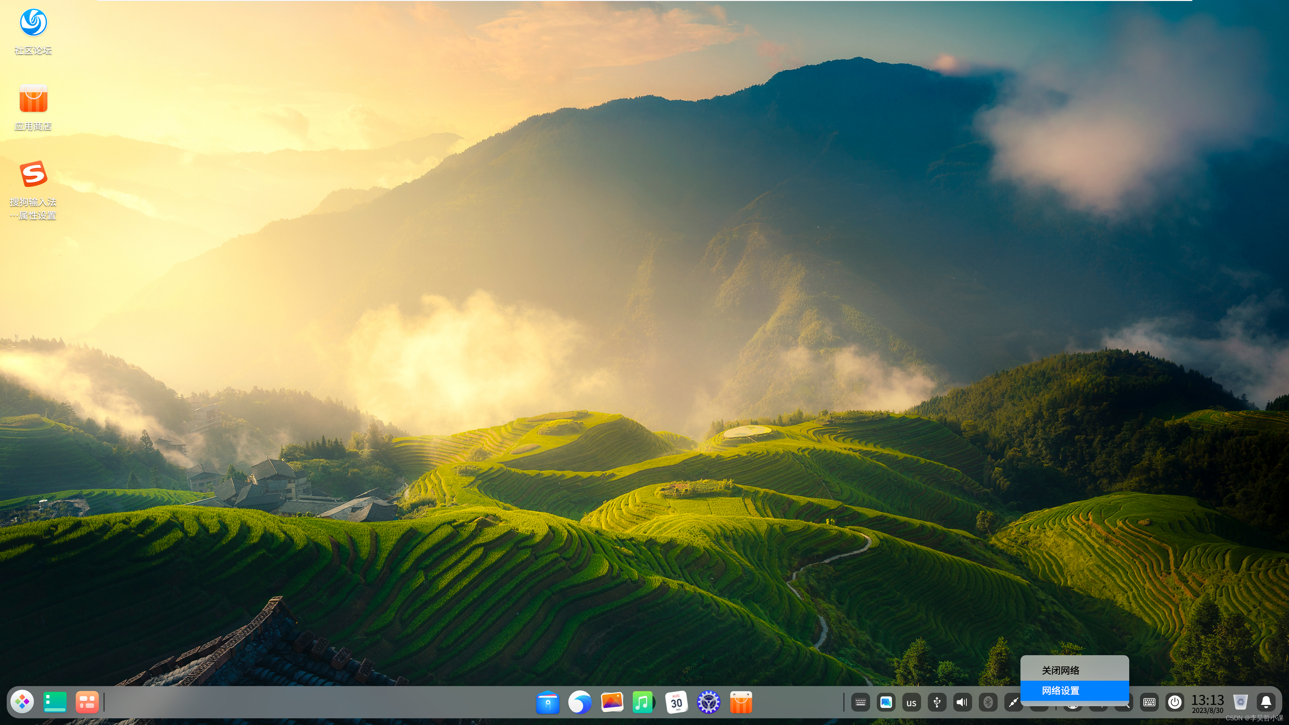Image resolution: width=1289 pixels, height=725 pixels.
Task: Open the image album dock icon
Action: [x=612, y=702]
